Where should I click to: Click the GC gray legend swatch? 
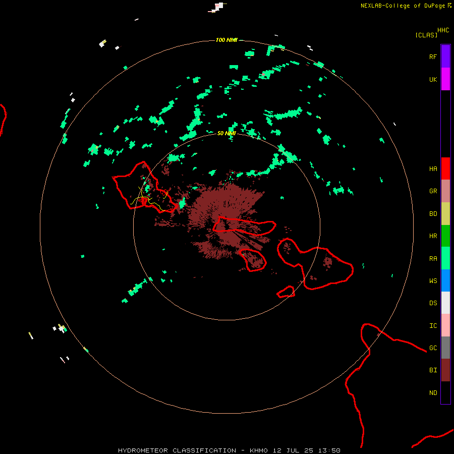(445, 348)
